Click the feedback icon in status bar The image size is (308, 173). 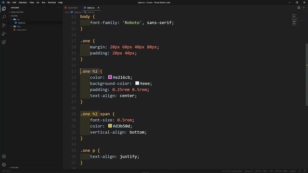click(x=300, y=171)
